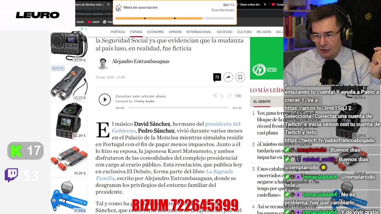Play the Trinity Audio article narration
The image size is (381, 214).
point(104,100)
